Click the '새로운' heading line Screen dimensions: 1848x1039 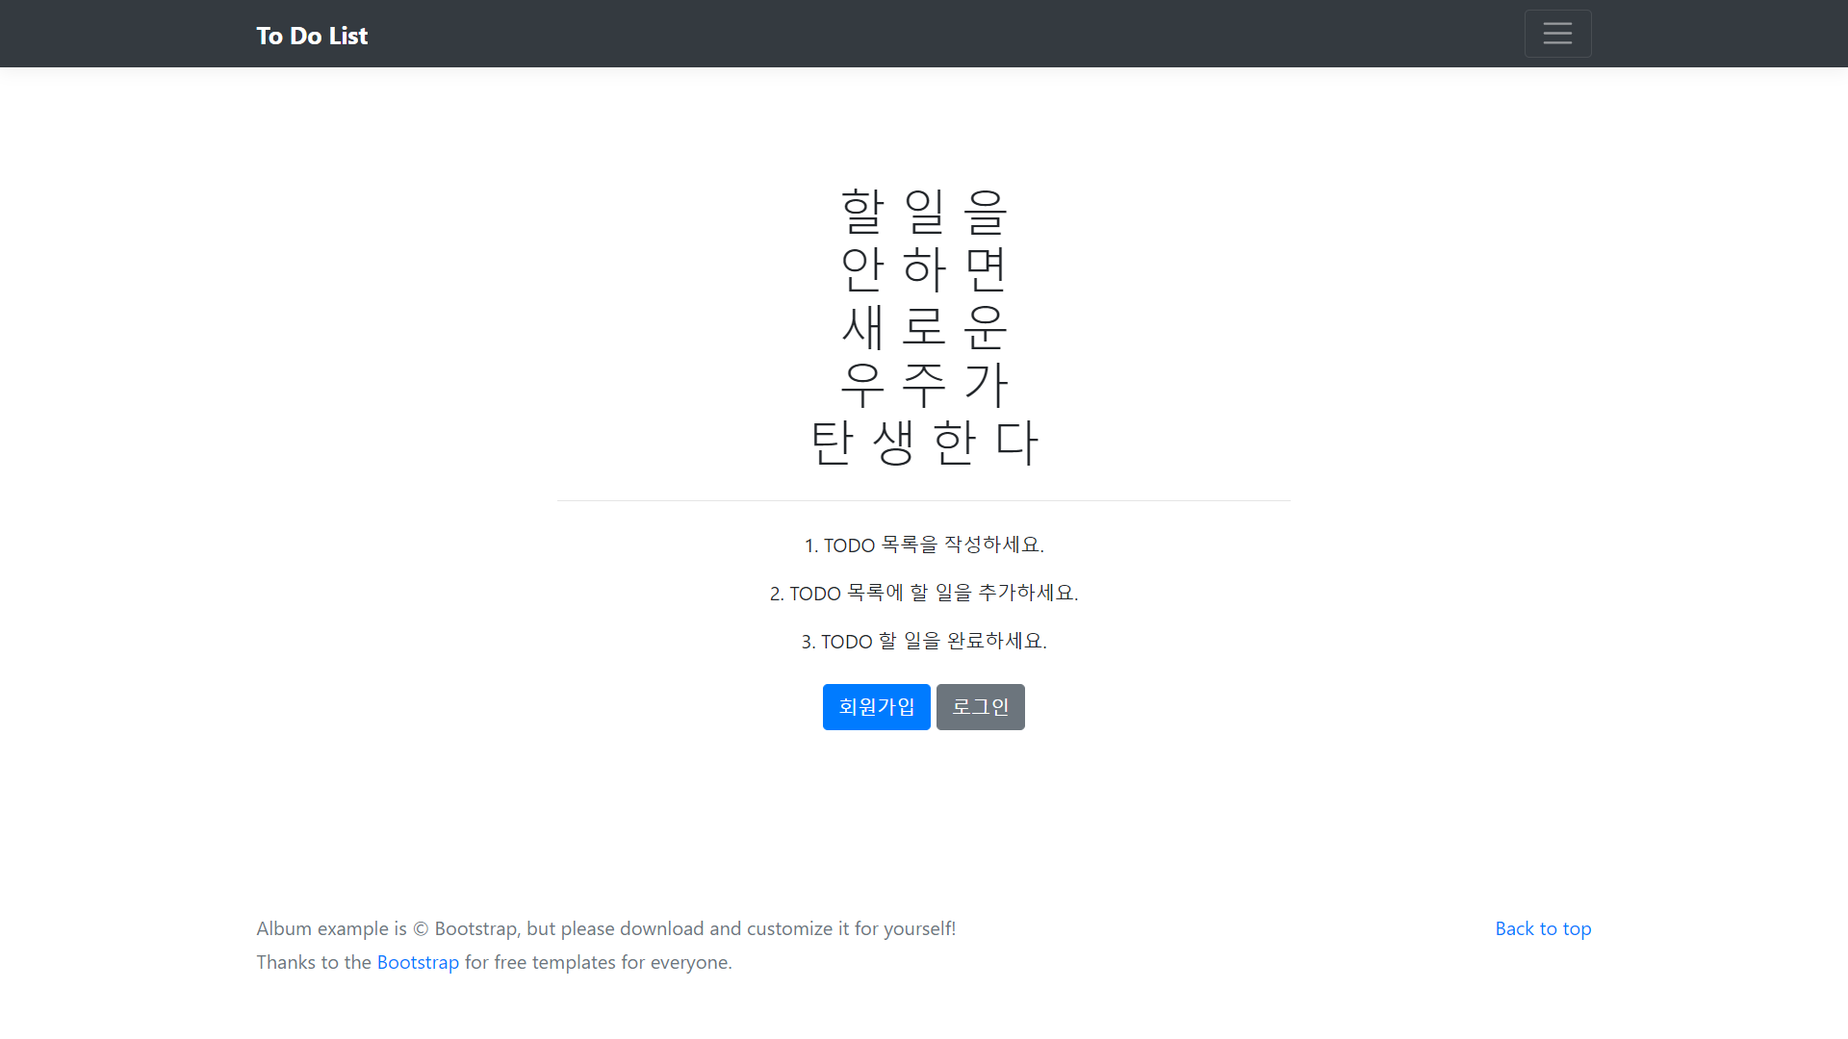(923, 327)
